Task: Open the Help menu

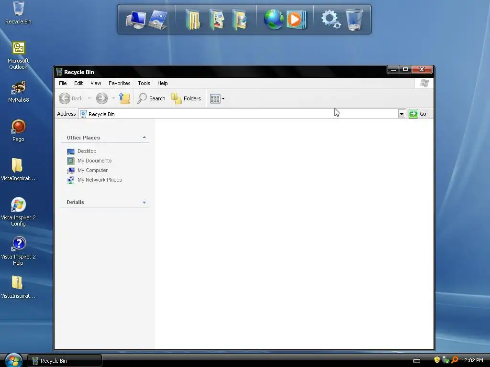Action: tap(163, 83)
